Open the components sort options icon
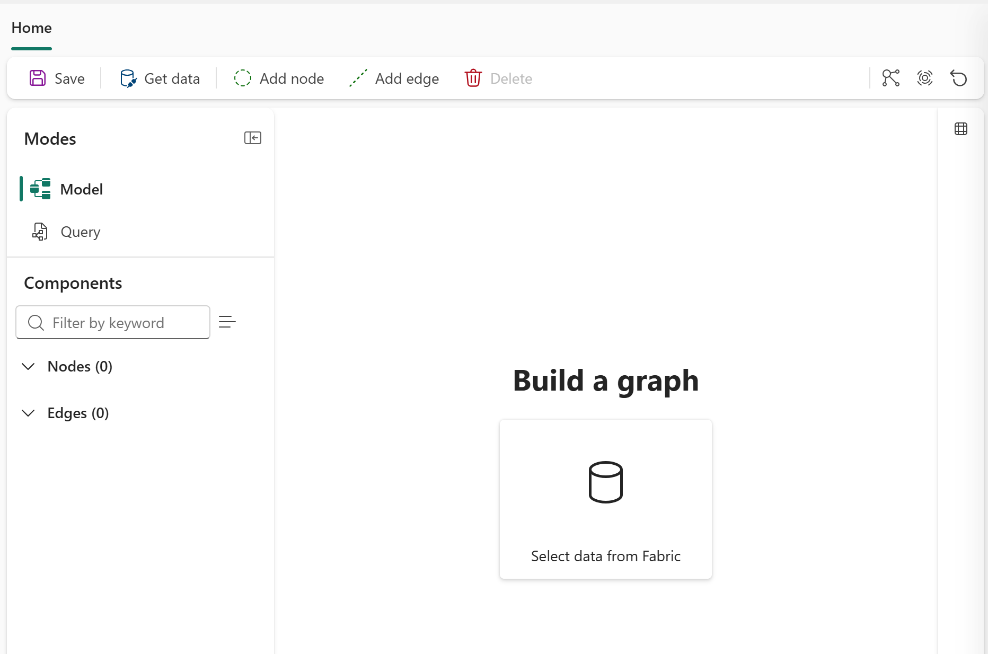This screenshot has width=988, height=654. tap(227, 322)
